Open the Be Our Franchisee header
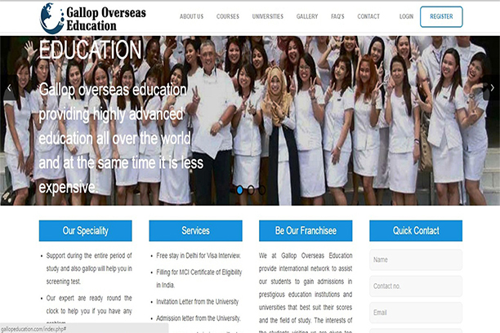This screenshot has height=333, width=500. (306, 231)
